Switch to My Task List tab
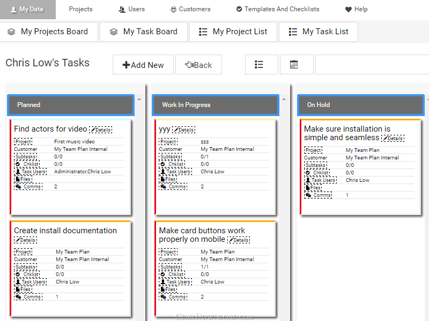Screen dimensions: 429x321 coord(319,32)
